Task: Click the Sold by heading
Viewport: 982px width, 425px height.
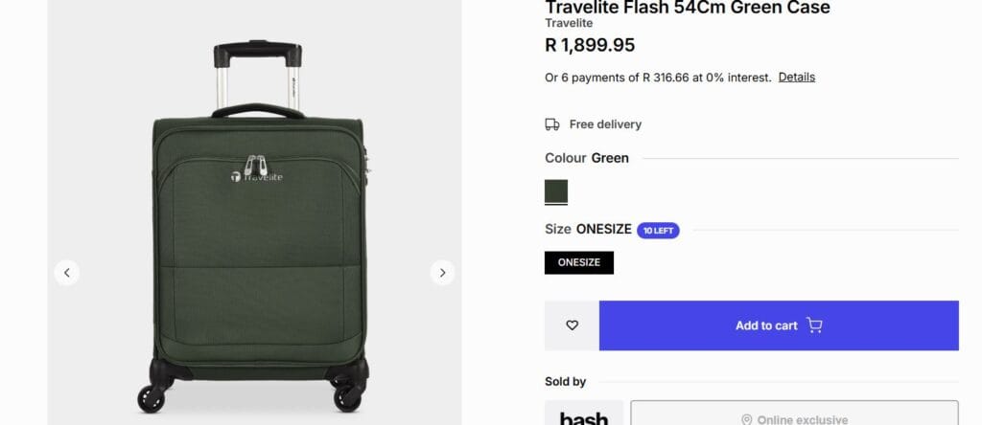Action: pyautogui.click(x=565, y=382)
